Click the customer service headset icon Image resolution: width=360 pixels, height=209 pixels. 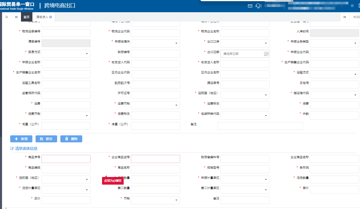click(x=258, y=6)
